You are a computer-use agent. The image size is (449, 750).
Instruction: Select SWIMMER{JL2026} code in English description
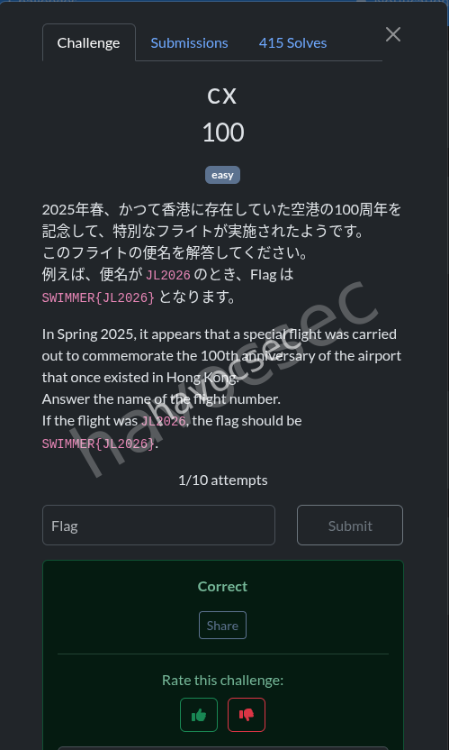coord(98,444)
